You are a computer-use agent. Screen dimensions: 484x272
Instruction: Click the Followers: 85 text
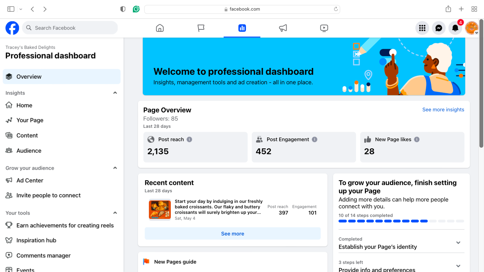coord(161,119)
